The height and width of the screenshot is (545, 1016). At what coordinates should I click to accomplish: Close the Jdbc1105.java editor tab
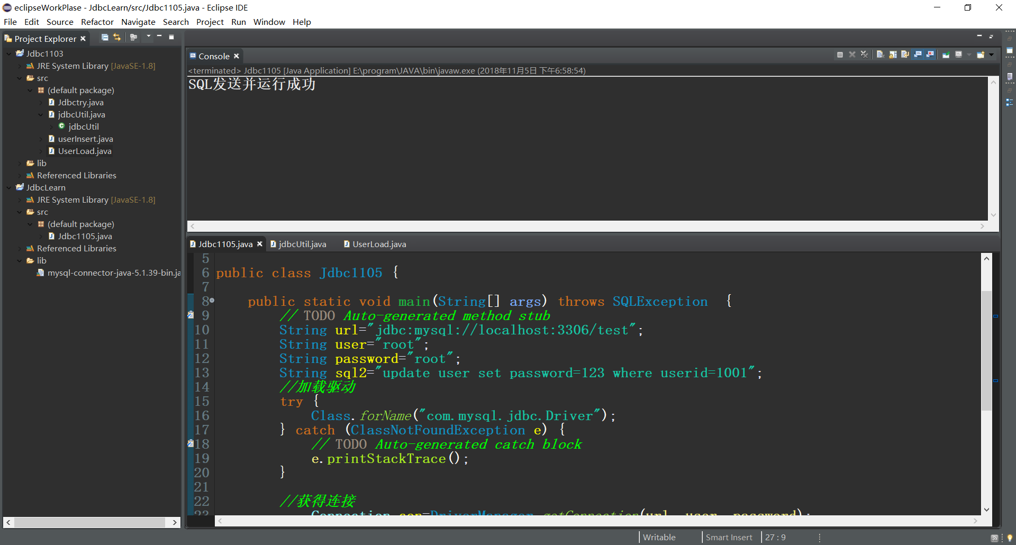click(260, 244)
